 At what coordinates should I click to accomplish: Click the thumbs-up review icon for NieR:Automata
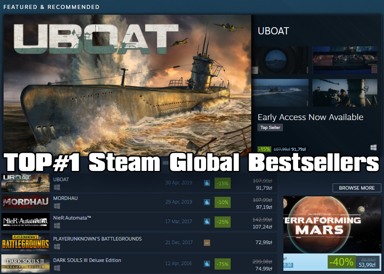point(207,221)
